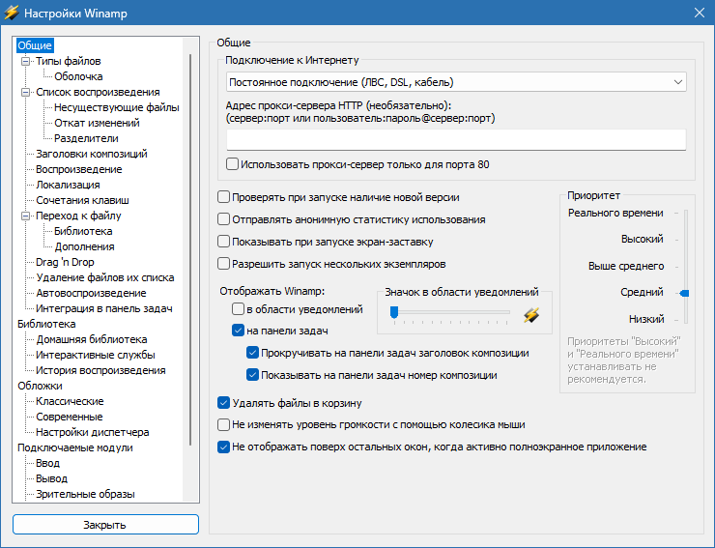Select 'Несуществующие файлы' item

[x=117, y=107]
